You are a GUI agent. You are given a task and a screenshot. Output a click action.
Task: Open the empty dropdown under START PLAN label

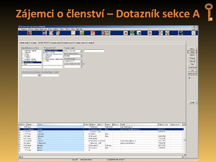(81, 66)
